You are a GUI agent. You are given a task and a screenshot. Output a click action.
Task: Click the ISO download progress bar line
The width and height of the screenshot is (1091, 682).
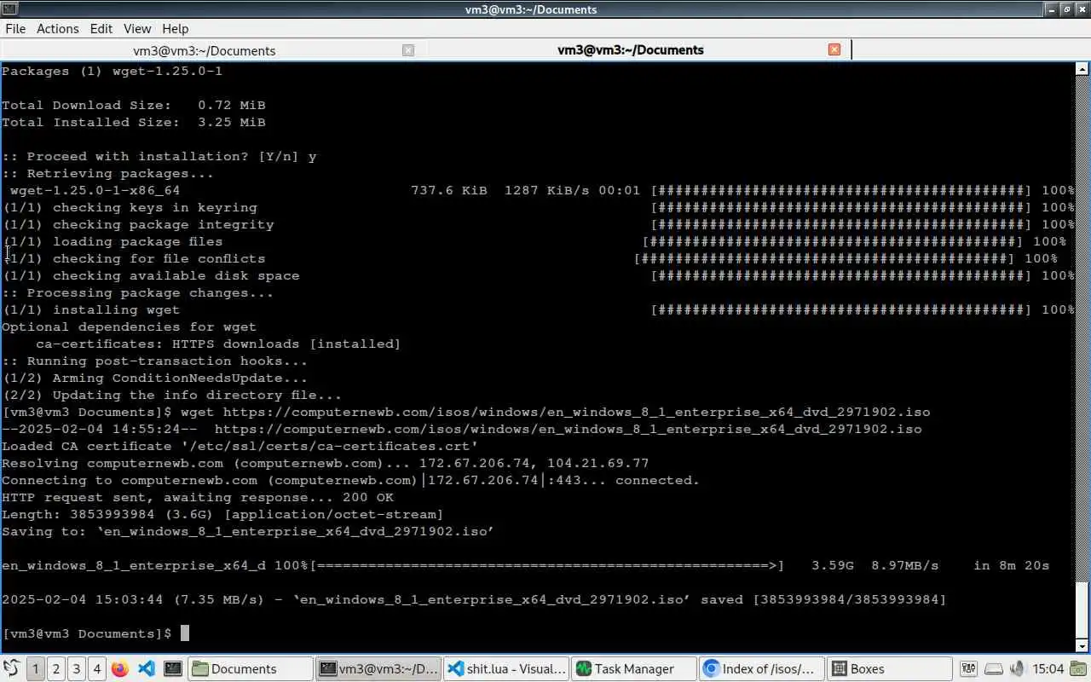coord(525,565)
